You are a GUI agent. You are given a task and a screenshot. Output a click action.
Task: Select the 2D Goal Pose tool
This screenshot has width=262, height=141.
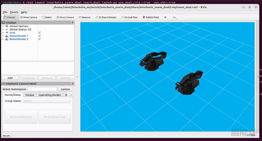click(x=129, y=17)
